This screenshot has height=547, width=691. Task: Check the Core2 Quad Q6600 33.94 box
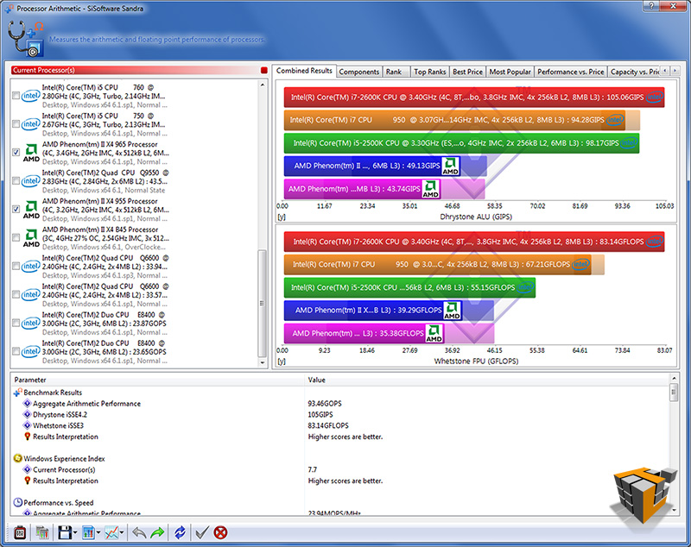click(16, 267)
